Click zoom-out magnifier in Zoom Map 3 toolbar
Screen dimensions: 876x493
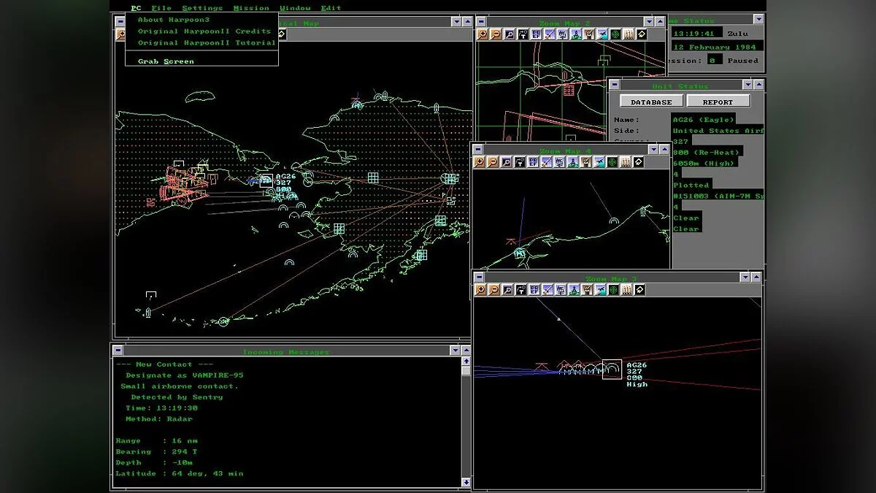(x=494, y=290)
